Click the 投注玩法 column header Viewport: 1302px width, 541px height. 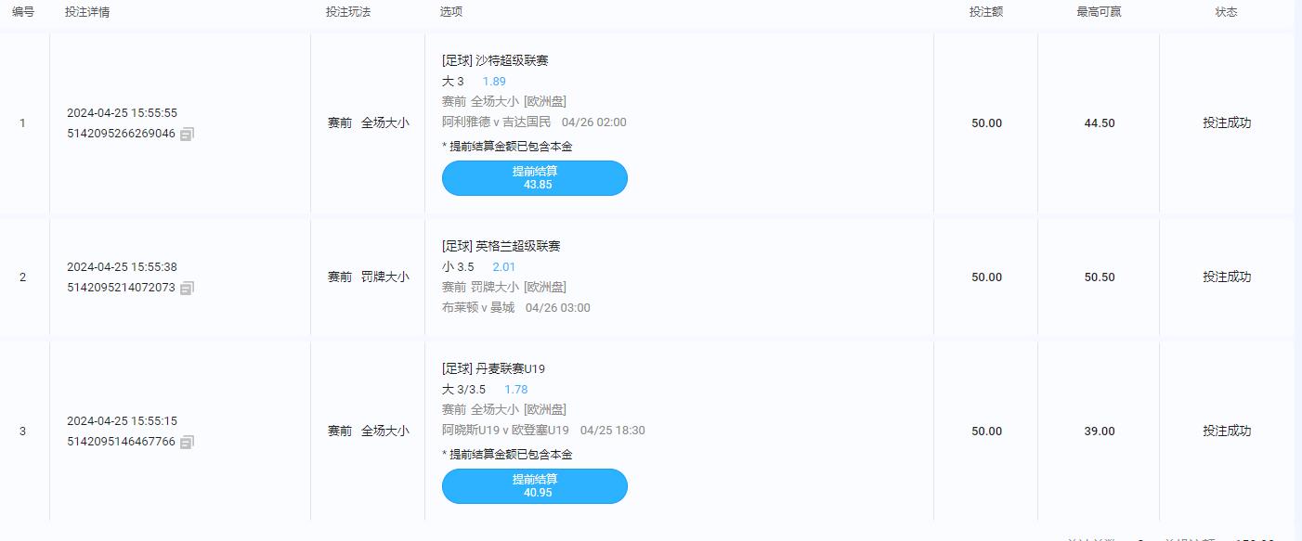348,12
